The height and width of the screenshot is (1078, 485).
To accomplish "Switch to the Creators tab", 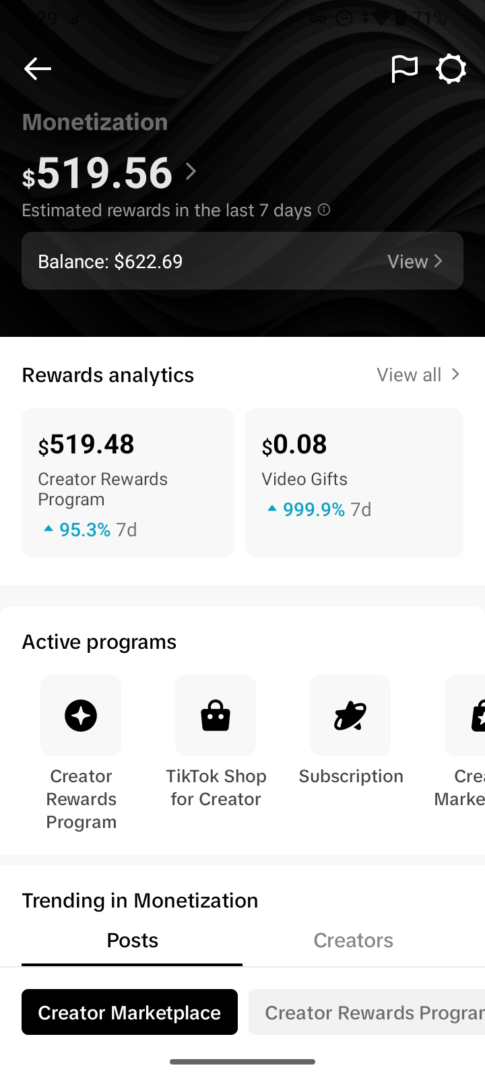I will [353, 941].
